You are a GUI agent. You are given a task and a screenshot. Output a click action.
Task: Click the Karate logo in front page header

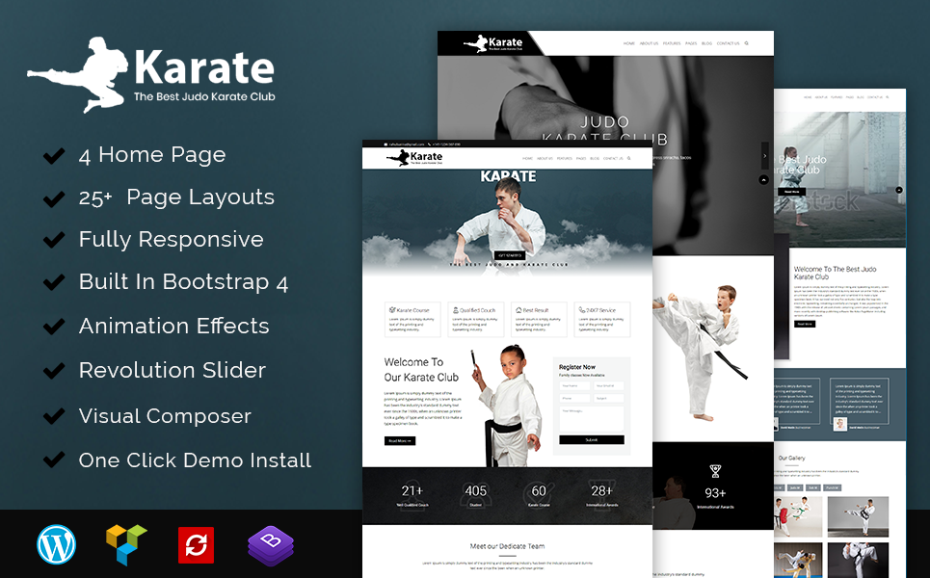[x=414, y=158]
